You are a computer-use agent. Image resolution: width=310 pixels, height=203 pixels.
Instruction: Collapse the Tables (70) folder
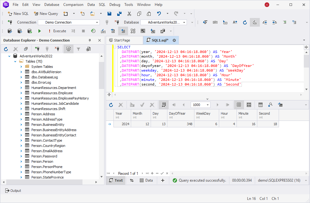click(x=15, y=61)
